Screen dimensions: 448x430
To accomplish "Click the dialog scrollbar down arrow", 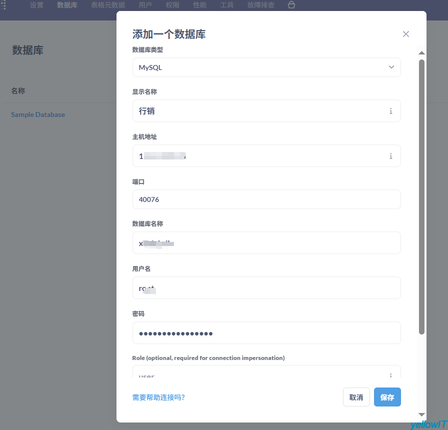I will pos(421,414).
